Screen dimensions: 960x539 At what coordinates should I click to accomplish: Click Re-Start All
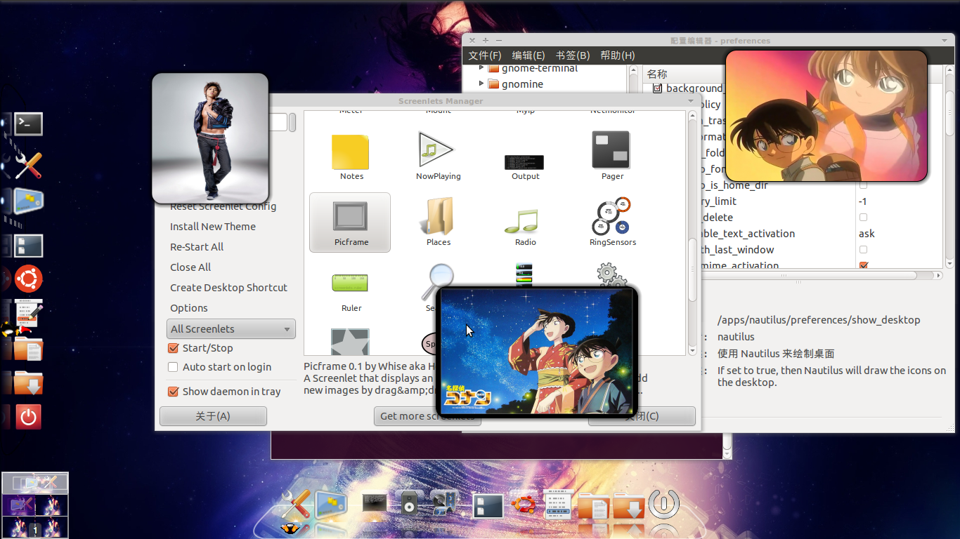point(197,247)
